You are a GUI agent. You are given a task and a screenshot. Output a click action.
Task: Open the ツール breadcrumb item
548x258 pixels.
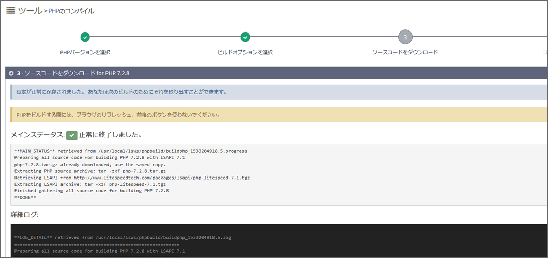(29, 10)
